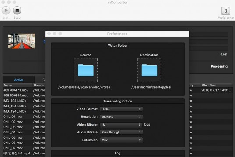Sort by the Start Time column header

pyautogui.click(x=217, y=85)
